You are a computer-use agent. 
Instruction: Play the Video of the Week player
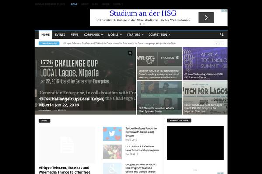195,143
